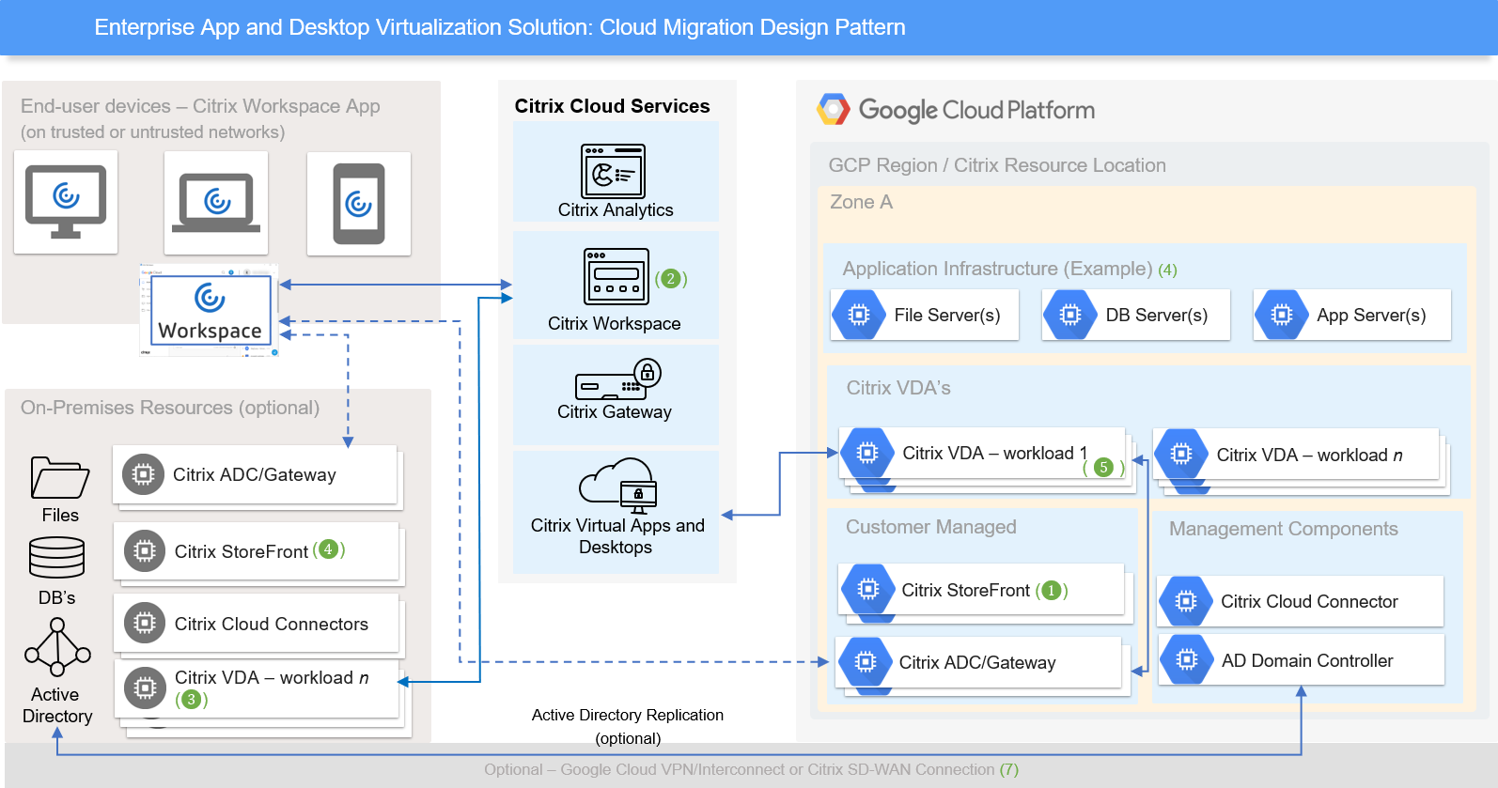1498x788 pixels.
Task: Select the 'Citrix Cloud Connector' label in Management Components
Action: click(1309, 602)
